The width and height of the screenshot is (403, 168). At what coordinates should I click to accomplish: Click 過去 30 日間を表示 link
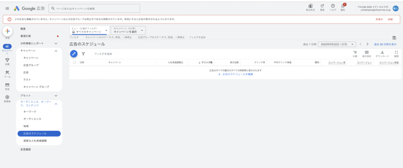pos(385,45)
